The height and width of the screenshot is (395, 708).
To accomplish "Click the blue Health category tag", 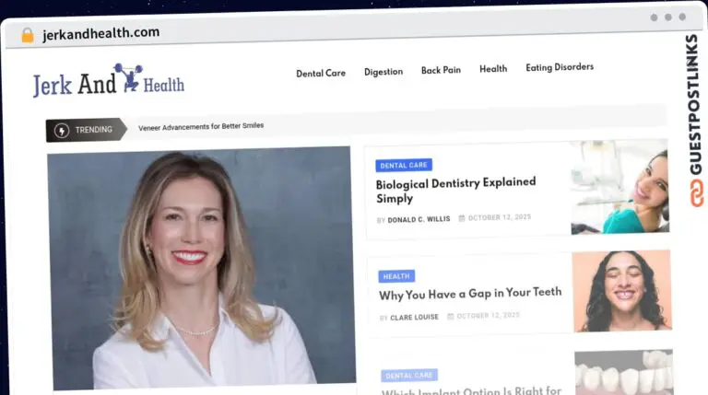I will pos(396,276).
